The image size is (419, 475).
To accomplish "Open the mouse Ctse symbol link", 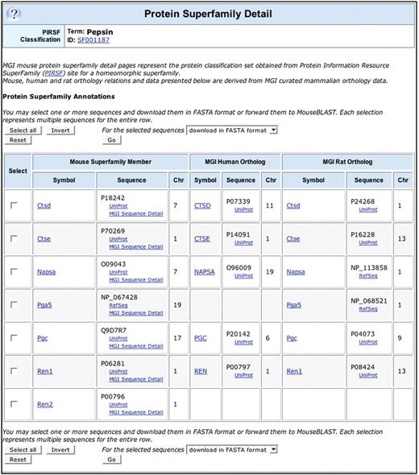I will [x=44, y=239].
